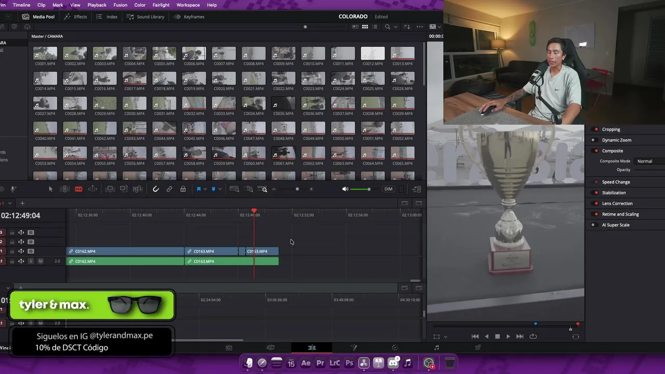The width and height of the screenshot is (665, 374).
Task: Toggle viewer loop playback
Action: point(533,336)
